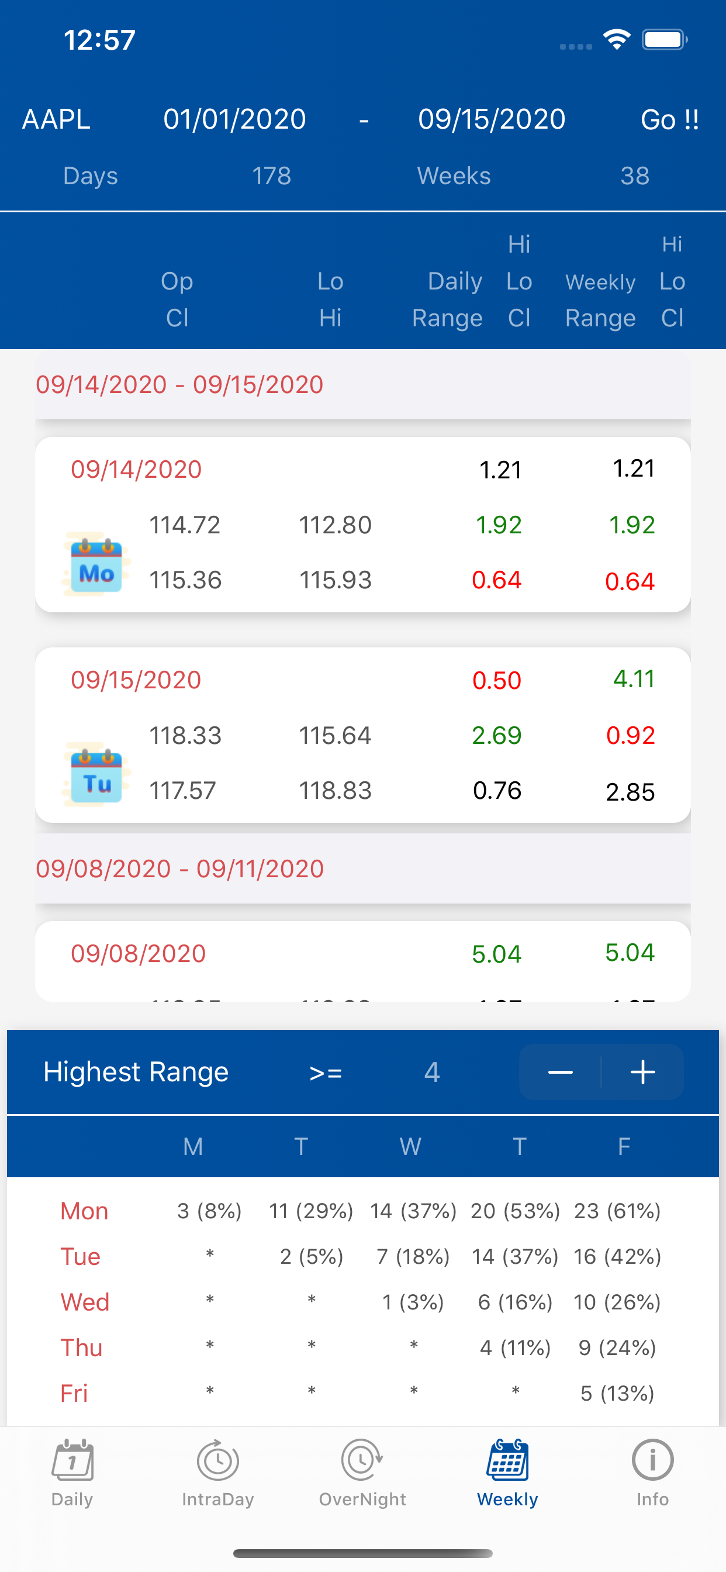726x1572 pixels.
Task: Select the 3 (8%) Monday cell
Action: coord(209,1211)
